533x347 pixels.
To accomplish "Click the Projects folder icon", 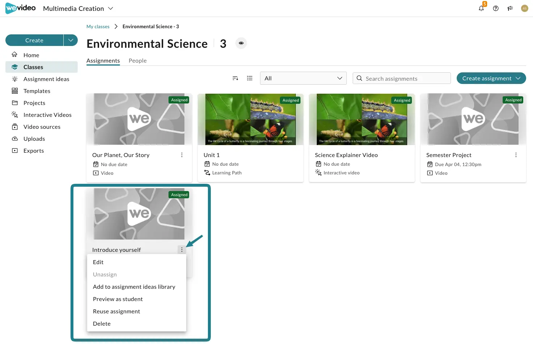I will pyautogui.click(x=15, y=103).
